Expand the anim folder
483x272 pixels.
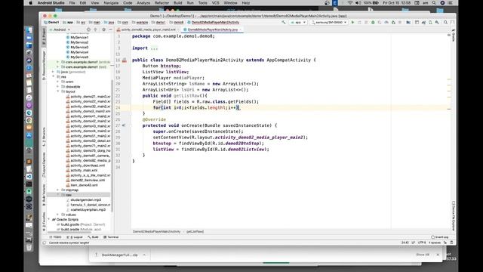57,82
